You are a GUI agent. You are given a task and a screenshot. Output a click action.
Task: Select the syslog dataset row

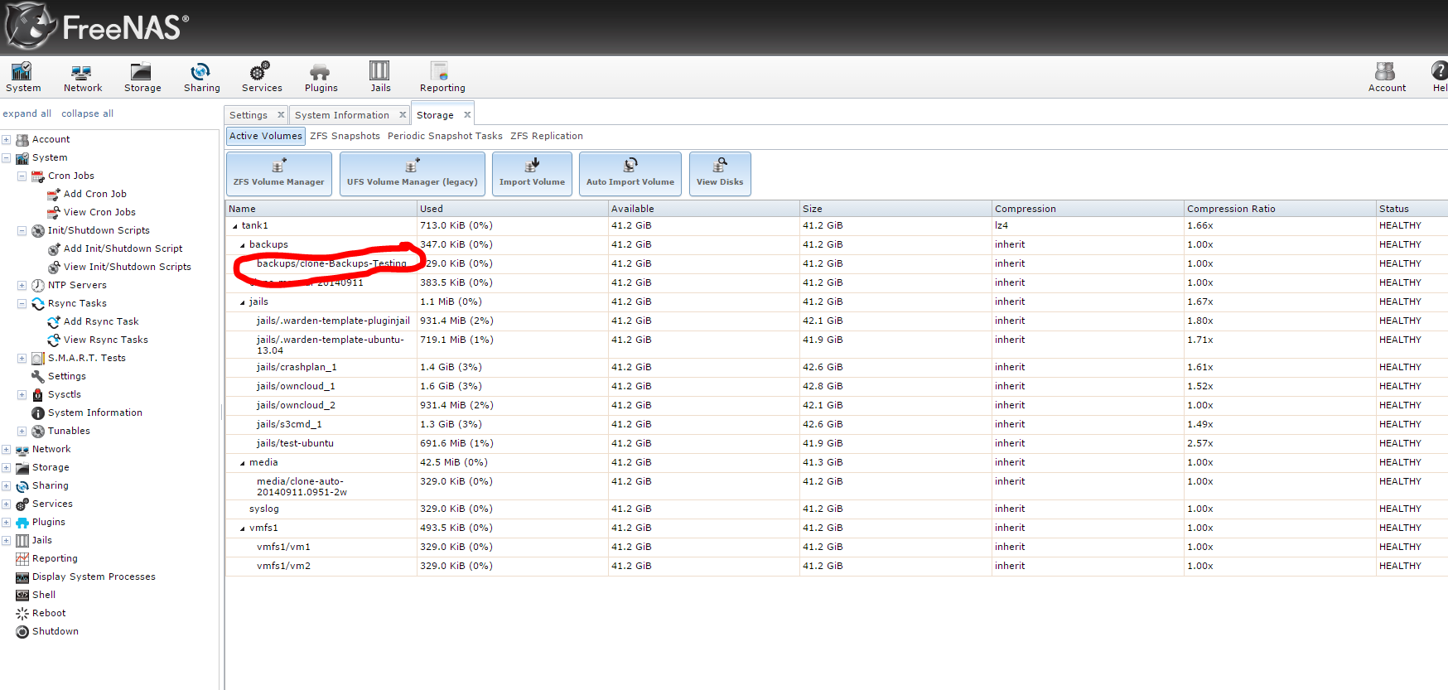[x=837, y=509]
